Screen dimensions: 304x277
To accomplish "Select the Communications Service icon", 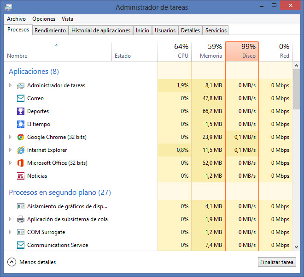I will (x=21, y=245).
